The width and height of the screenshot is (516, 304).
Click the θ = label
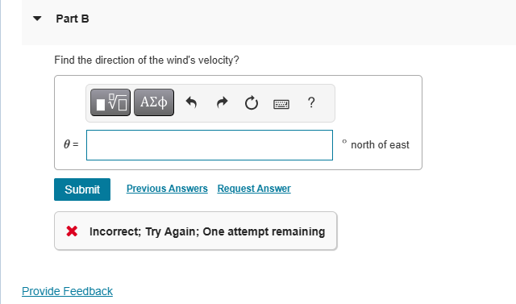[71, 144]
